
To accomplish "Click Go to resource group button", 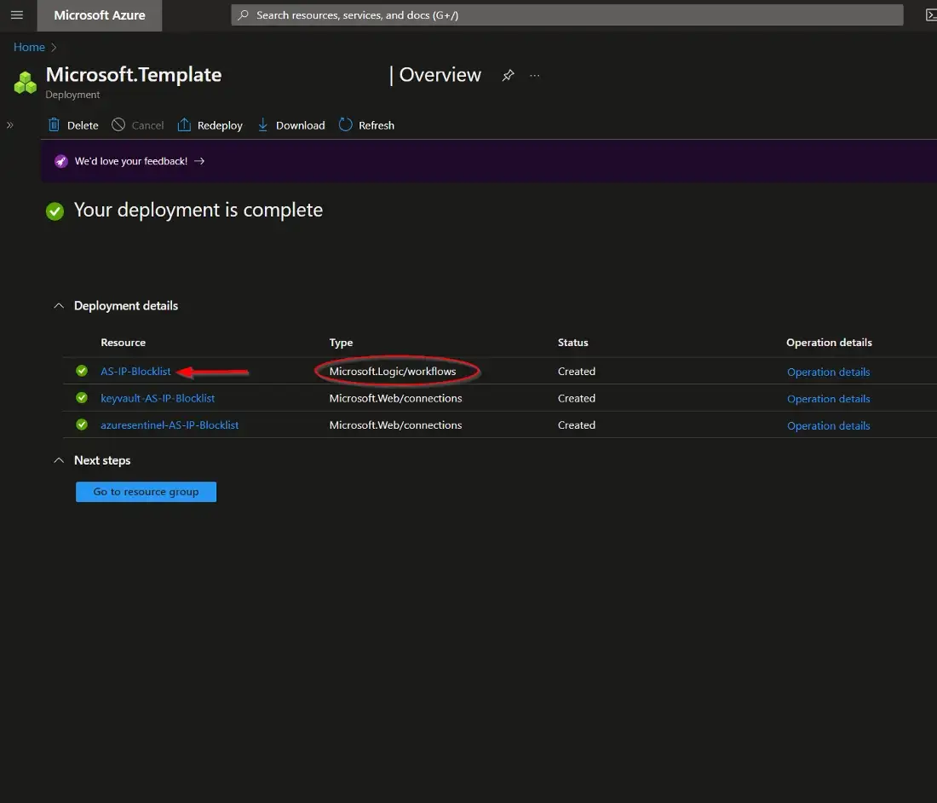I will coord(146,492).
